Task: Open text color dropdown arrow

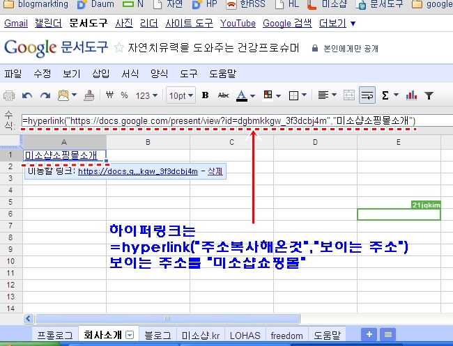Action: click(252, 96)
